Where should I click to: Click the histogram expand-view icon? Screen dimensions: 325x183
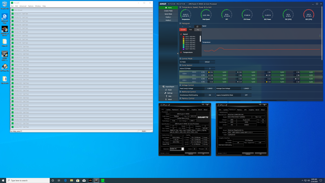tap(198, 26)
